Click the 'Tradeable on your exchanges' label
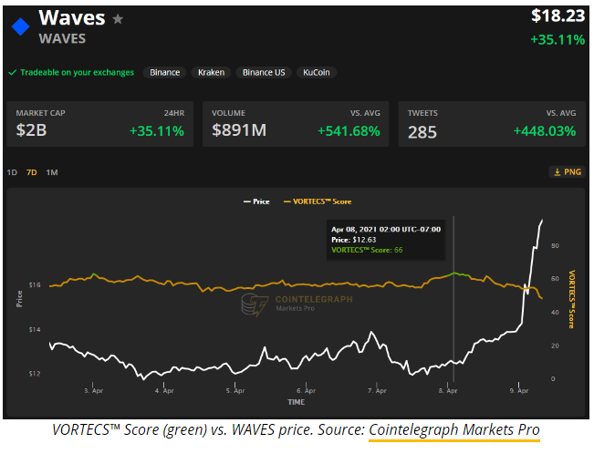Viewport: 594px width, 454px height. 77,72
